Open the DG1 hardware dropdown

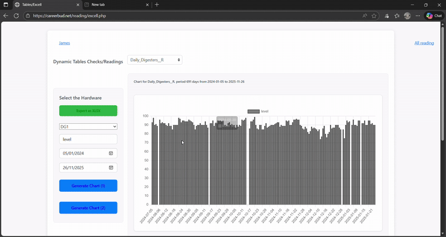[x=88, y=127]
